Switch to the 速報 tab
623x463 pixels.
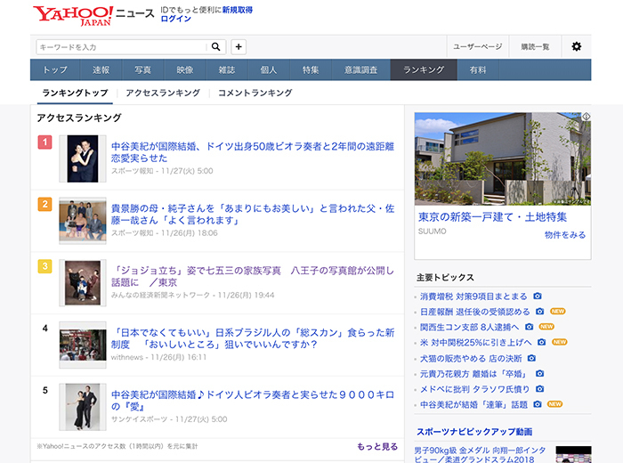pyautogui.click(x=101, y=69)
